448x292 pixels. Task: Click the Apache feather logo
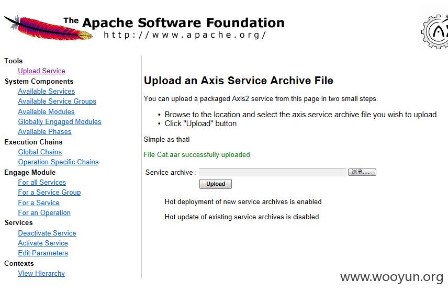tap(48, 28)
